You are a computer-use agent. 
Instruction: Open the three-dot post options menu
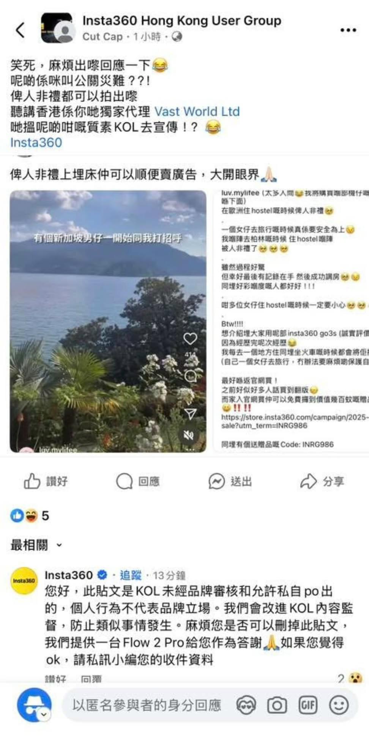click(x=348, y=30)
